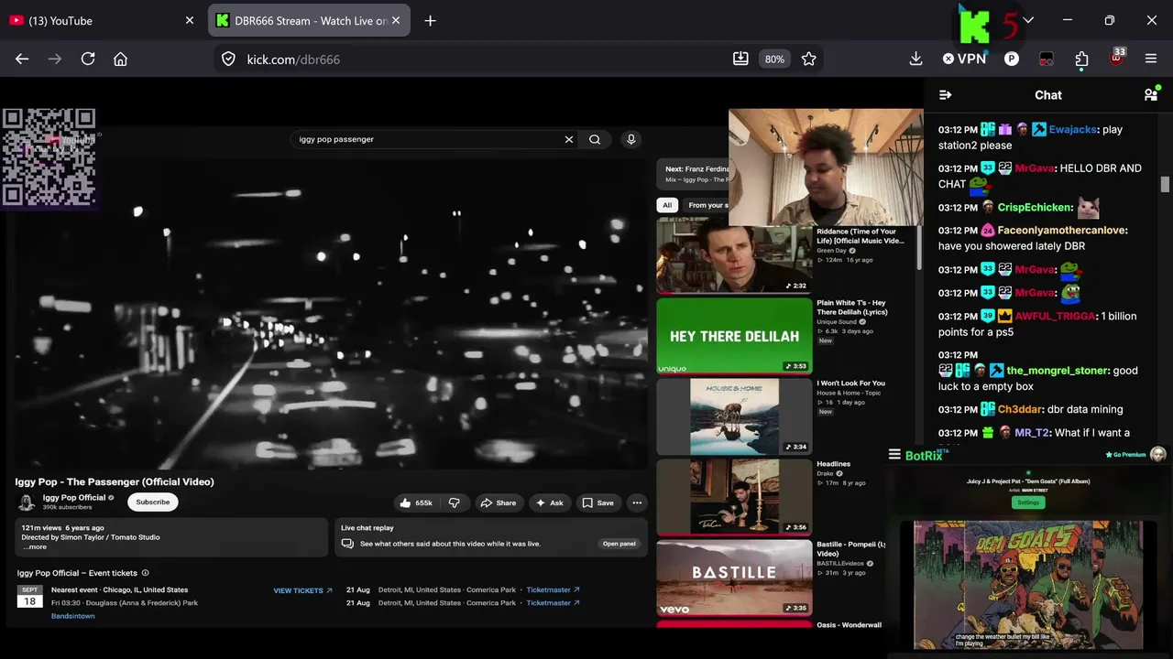Open Riddance Green Day video thumbnail
Screen dimensions: 1173x659
(x=734, y=257)
